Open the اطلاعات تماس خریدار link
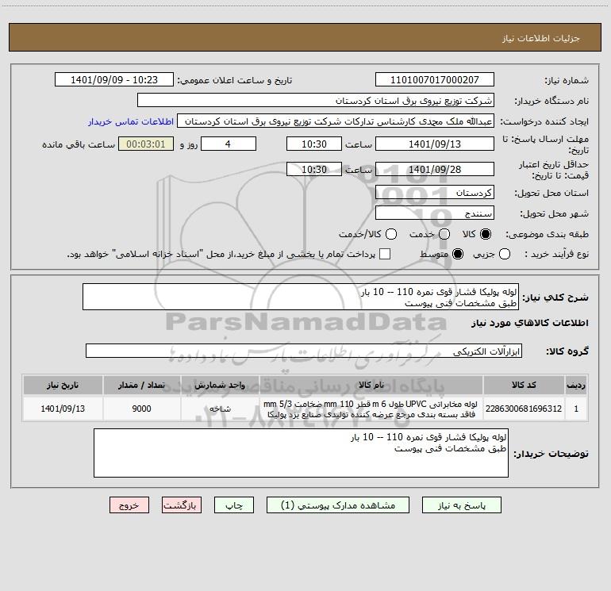Image resolution: width=611 pixels, height=591 pixels. point(131,121)
